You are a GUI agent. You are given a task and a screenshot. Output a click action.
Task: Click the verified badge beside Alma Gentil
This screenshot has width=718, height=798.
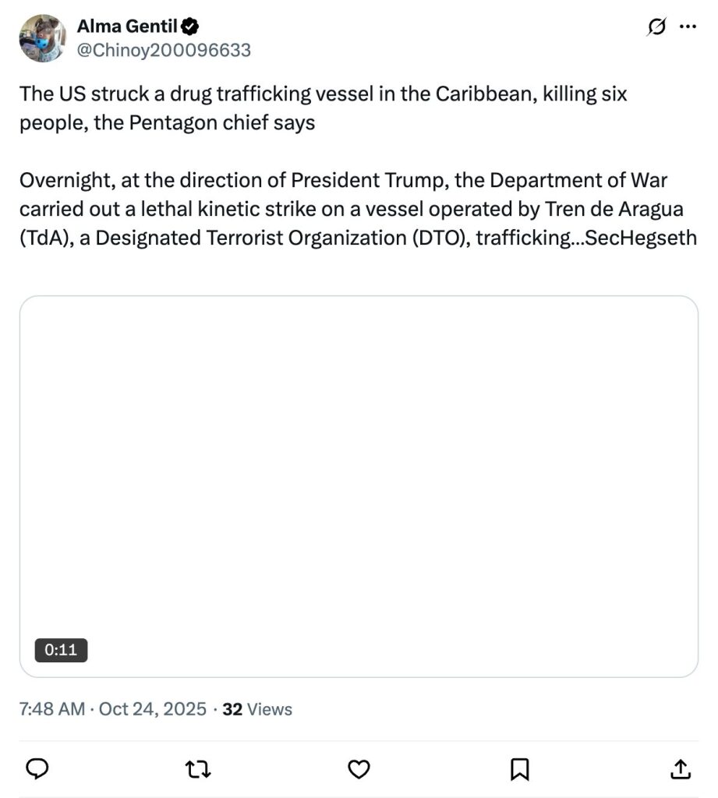189,27
